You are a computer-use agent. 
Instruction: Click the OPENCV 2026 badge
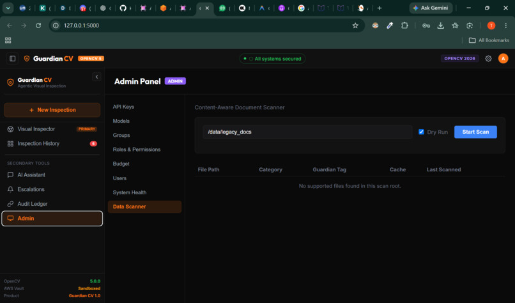click(x=459, y=59)
